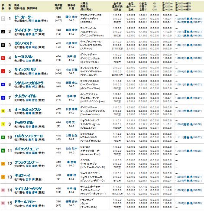
Task: Open horse page for ナムラアイドル
Action: 26,96
